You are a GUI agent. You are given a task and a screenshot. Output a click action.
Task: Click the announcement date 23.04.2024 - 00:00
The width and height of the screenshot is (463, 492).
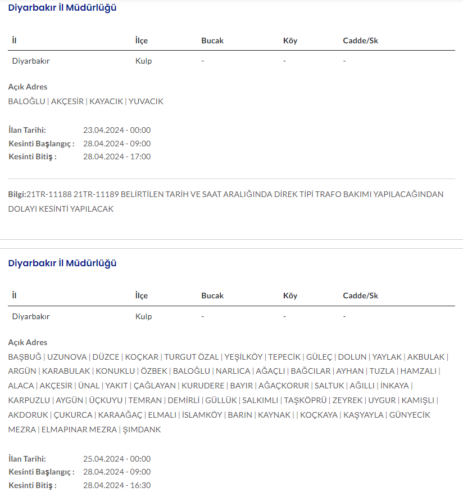pos(117,130)
